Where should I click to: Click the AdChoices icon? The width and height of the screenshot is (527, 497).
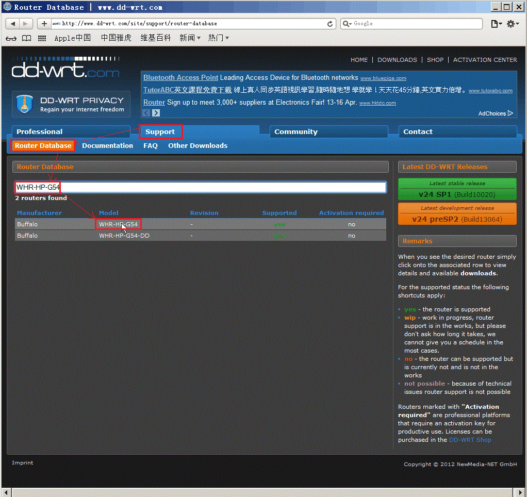click(x=510, y=113)
